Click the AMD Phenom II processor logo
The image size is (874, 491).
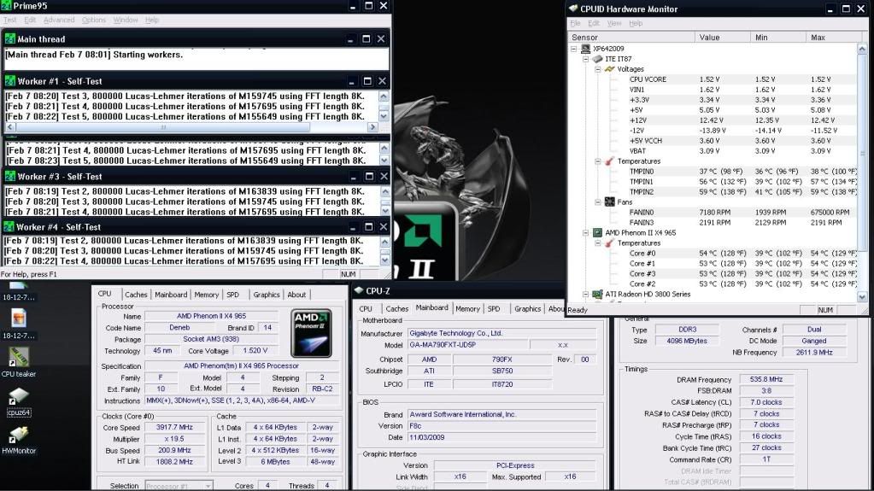coord(311,333)
